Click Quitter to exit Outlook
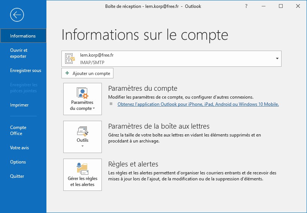This screenshot has width=307, height=213. tap(17, 176)
